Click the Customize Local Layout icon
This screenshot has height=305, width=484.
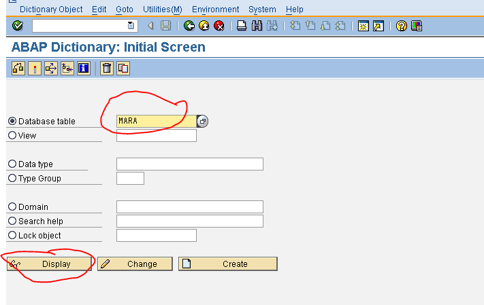pyautogui.click(x=417, y=26)
